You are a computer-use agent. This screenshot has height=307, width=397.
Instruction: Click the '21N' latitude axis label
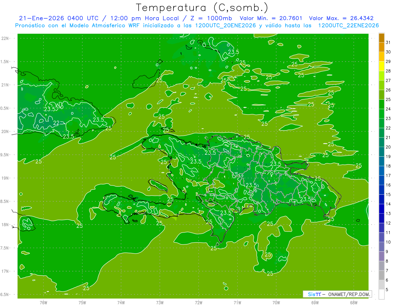pyautogui.click(x=5, y=85)
